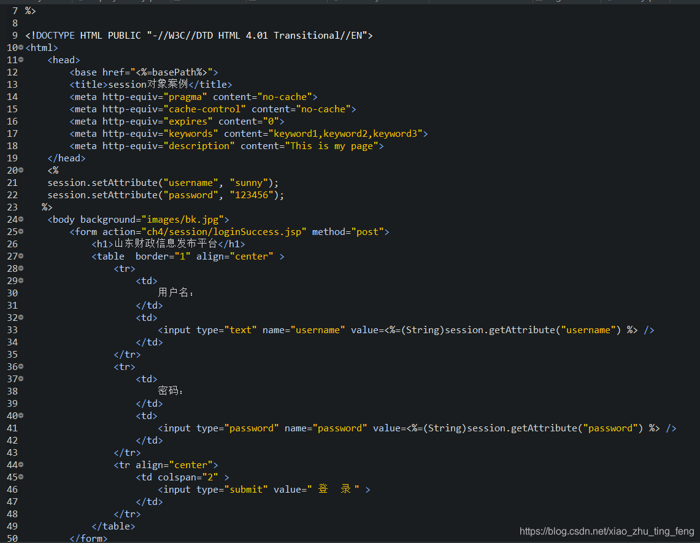This screenshot has height=543, width=700.
Task: Click the "images/bk.jpg" background value
Action: tap(183, 220)
